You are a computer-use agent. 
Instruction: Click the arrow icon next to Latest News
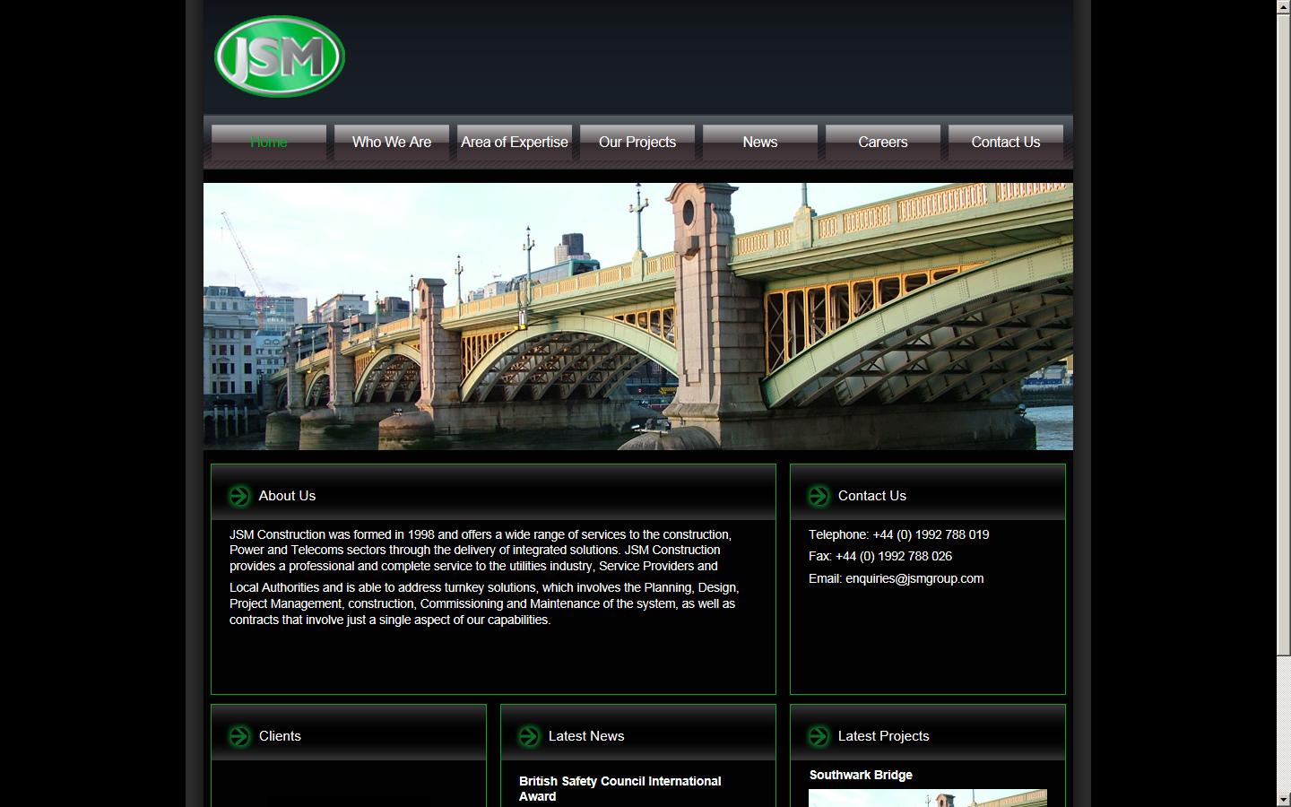coord(528,735)
